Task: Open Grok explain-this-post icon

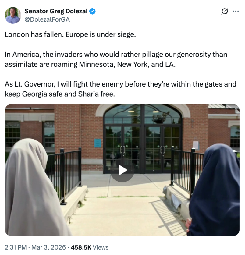Action: pos(225,11)
